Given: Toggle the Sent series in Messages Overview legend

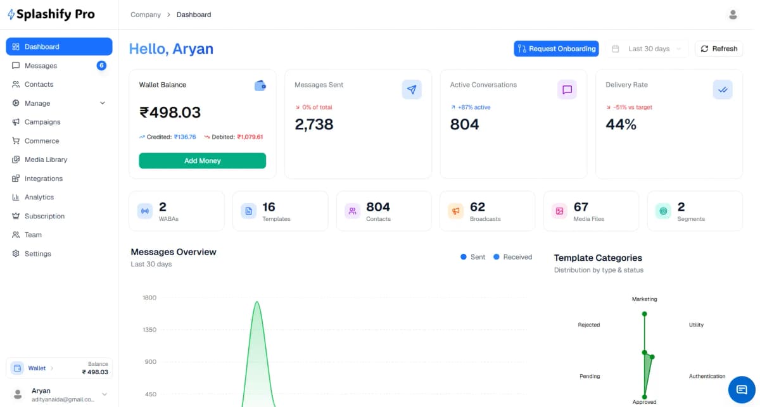Looking at the screenshot, I should (x=472, y=257).
